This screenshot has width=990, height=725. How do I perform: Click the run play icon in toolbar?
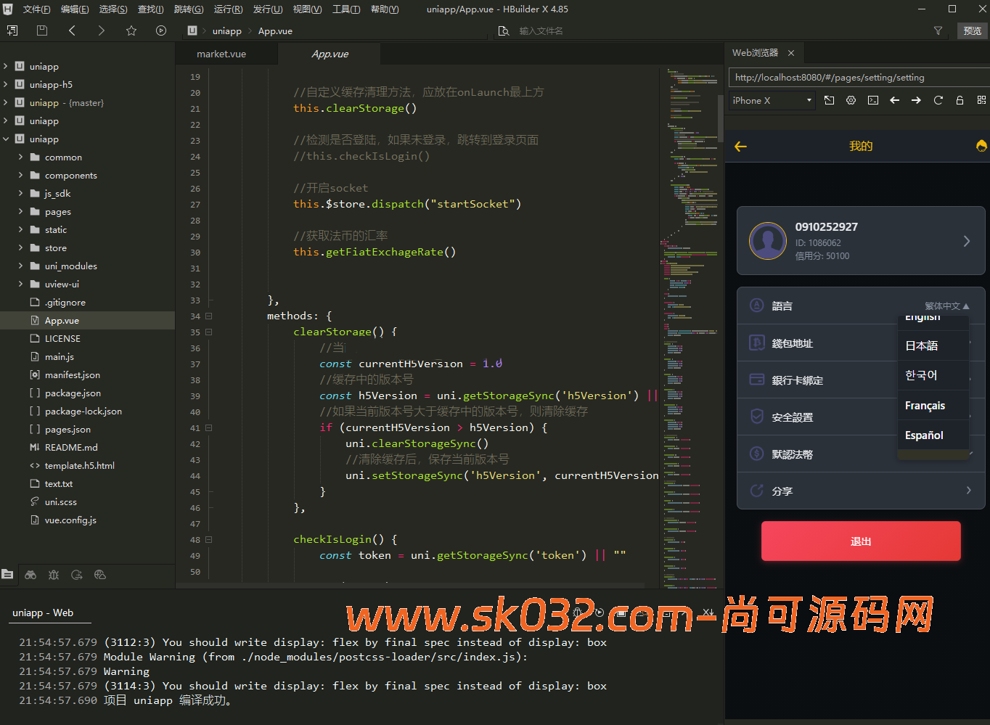pos(161,30)
